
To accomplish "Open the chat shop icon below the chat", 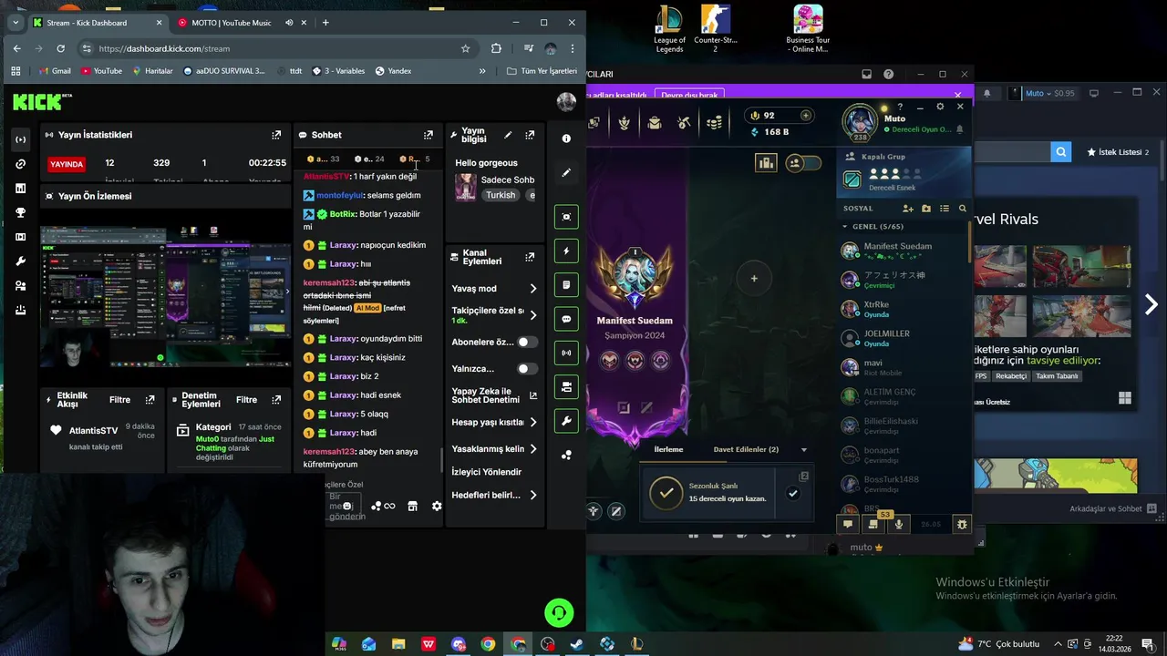I will coord(412,506).
